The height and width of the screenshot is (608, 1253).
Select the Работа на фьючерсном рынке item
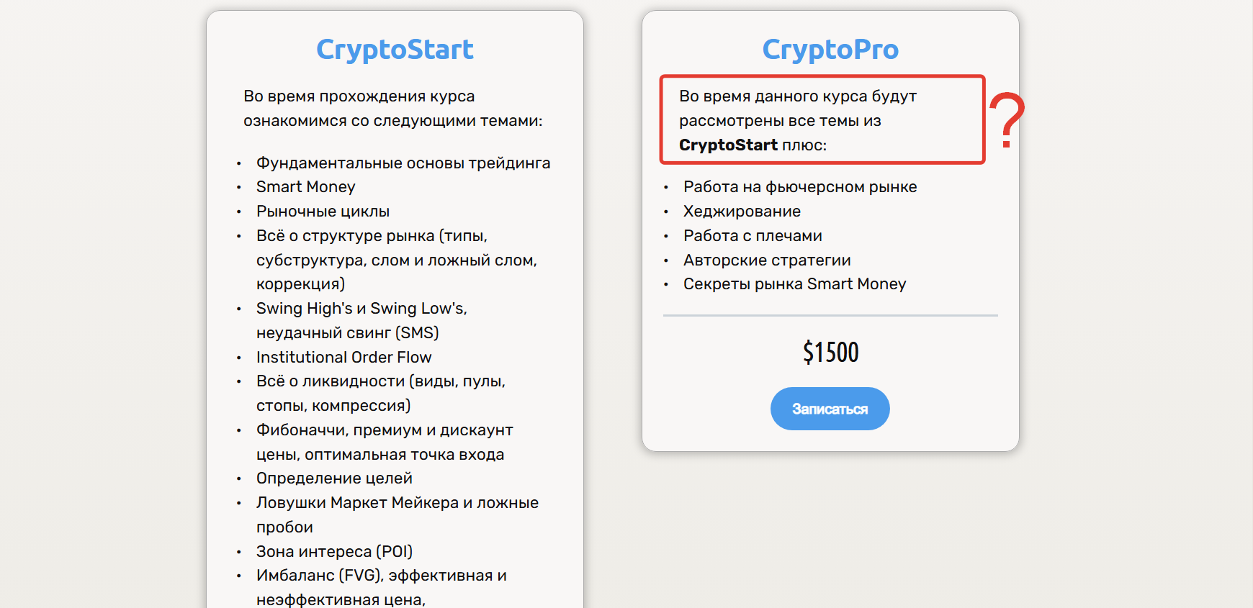click(799, 187)
